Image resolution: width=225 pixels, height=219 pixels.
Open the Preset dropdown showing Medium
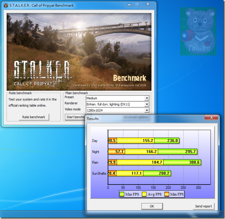click(x=117, y=98)
